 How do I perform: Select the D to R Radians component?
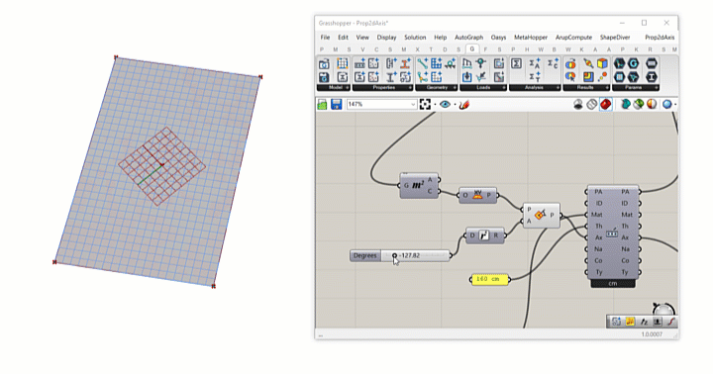point(484,235)
